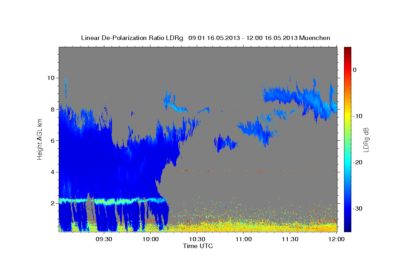
Task: Click the colorbar -20 dB label
Action: click(358, 162)
